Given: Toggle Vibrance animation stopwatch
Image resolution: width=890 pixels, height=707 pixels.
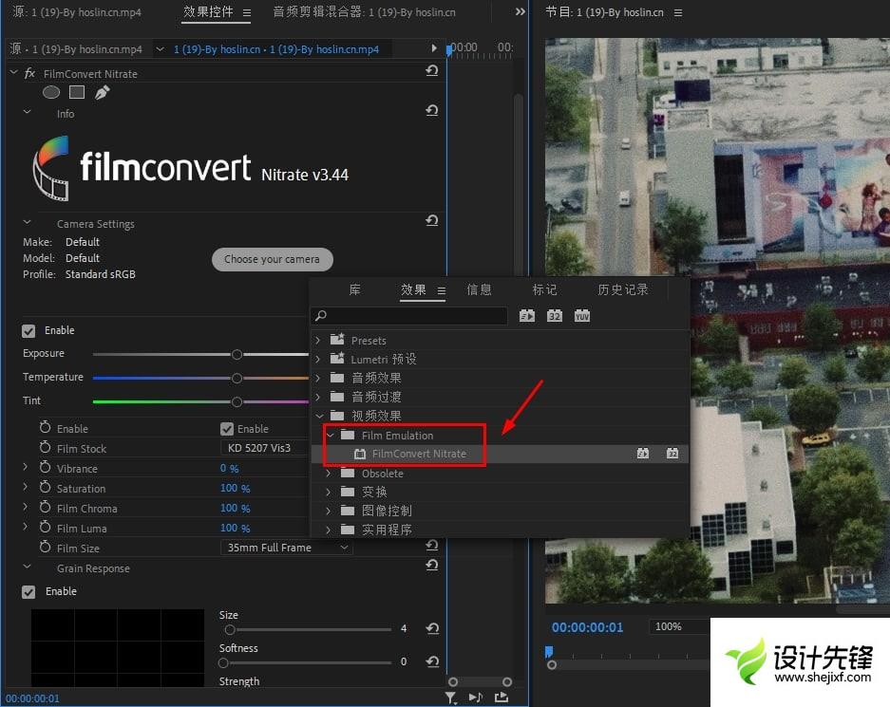Looking at the screenshot, I should 45,468.
